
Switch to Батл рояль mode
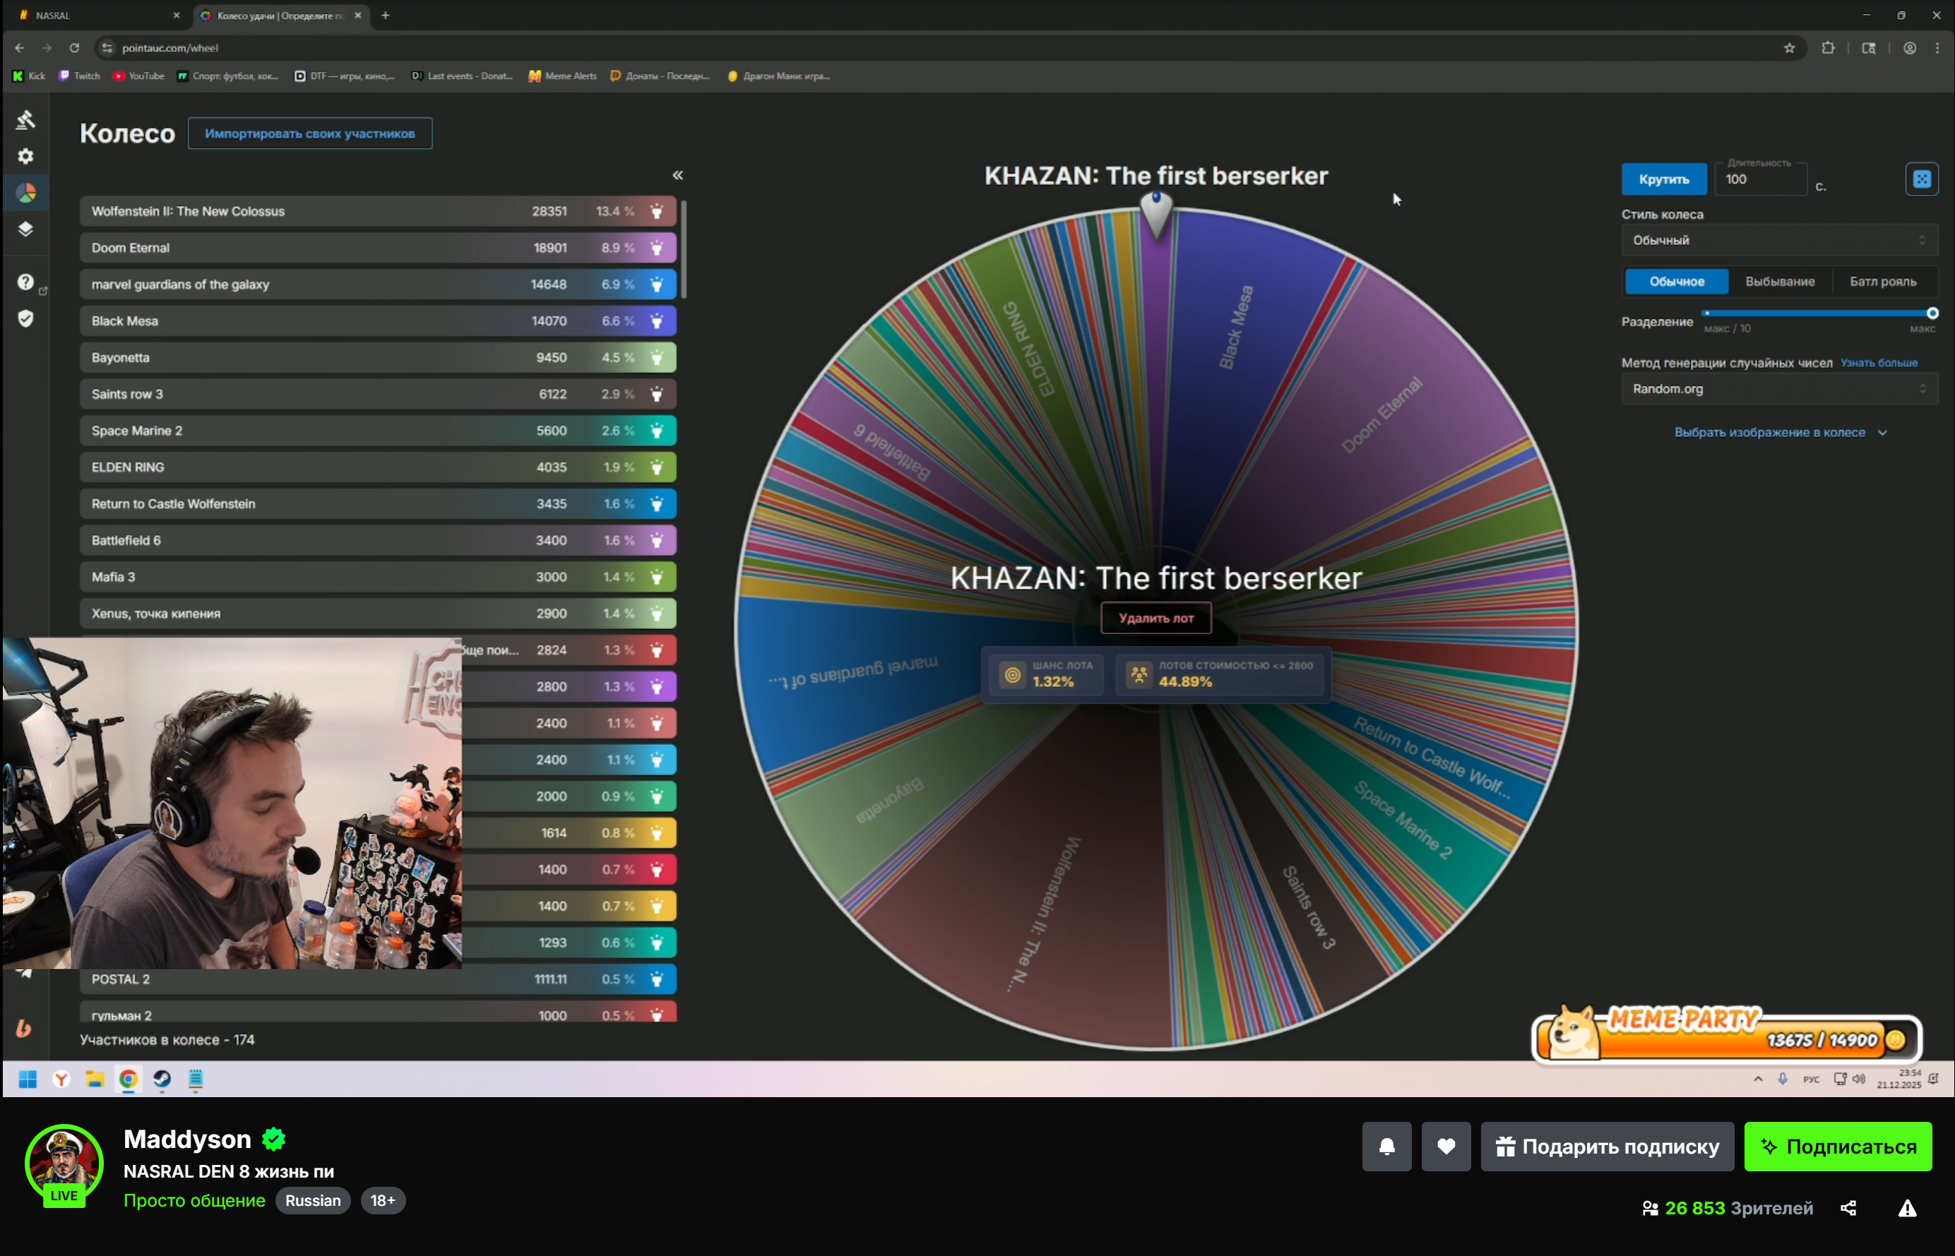click(1882, 282)
